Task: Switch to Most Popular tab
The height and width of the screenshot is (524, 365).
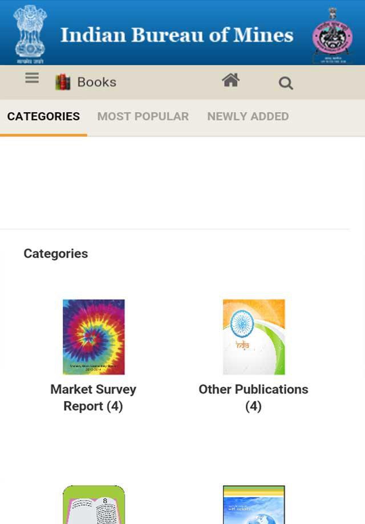Action: point(143,116)
